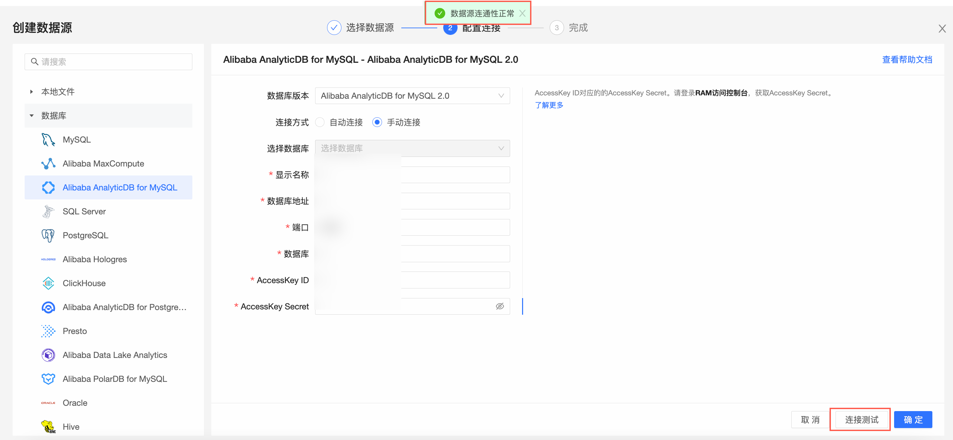Open the 查看帮助文档 link
The width and height of the screenshot is (953, 440).
(907, 60)
